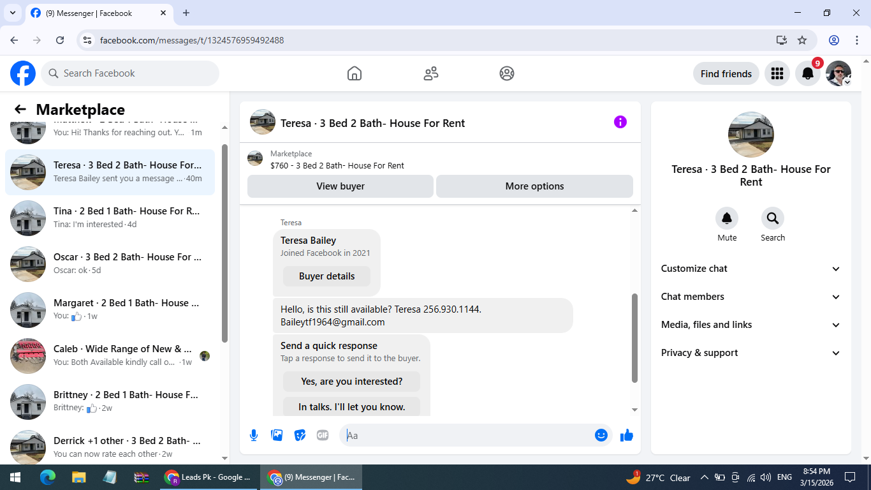Bookmark this tab with the star icon

click(x=802, y=40)
